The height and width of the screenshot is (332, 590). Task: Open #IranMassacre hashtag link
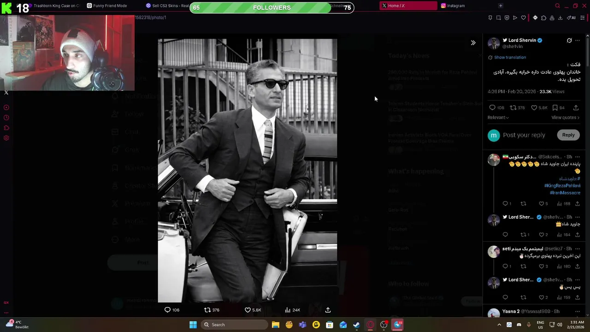tap(565, 193)
